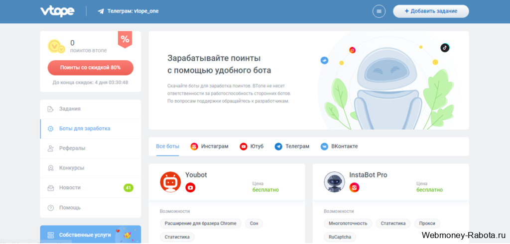Click the Новости inbox icon
The image size is (510, 244).
pyautogui.click(x=50, y=188)
